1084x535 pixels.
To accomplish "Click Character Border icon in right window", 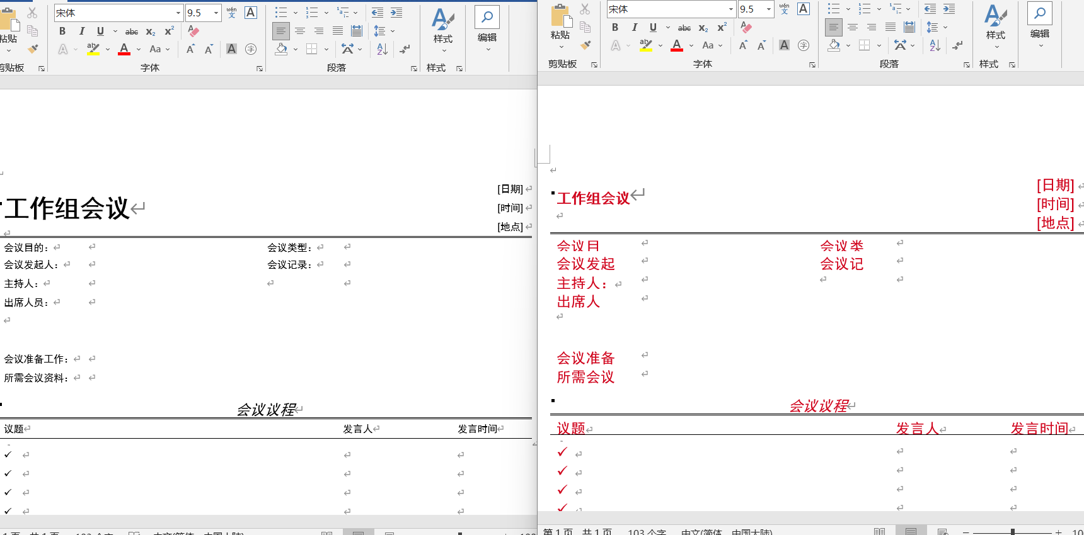I will (804, 9).
